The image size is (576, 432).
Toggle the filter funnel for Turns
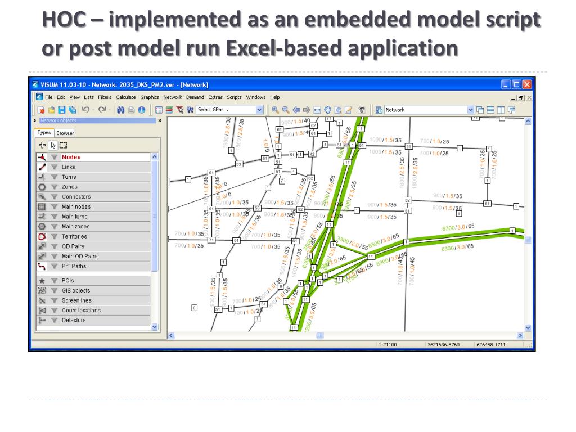(55, 177)
